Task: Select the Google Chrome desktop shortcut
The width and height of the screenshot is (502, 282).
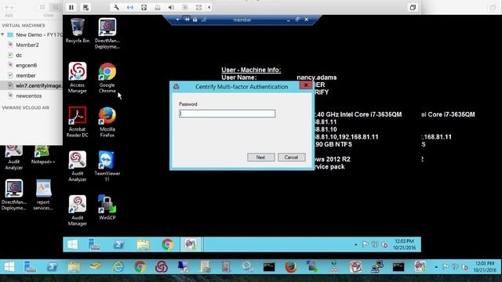Action: pos(107,78)
